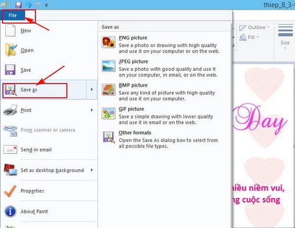Click the JPEG picture landscape icon

click(109, 66)
